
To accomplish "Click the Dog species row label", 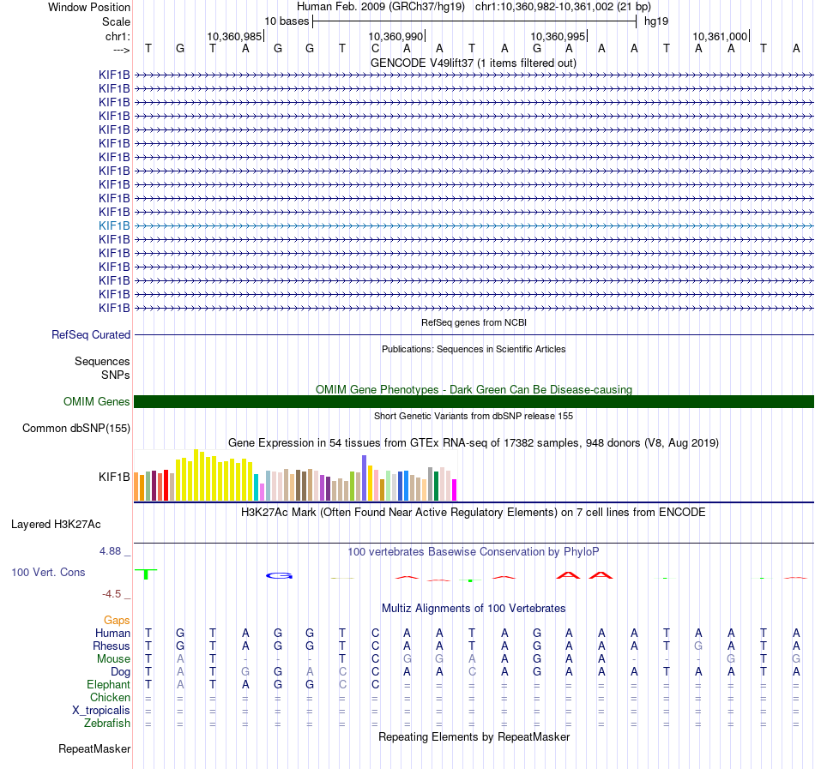I will click(121, 671).
